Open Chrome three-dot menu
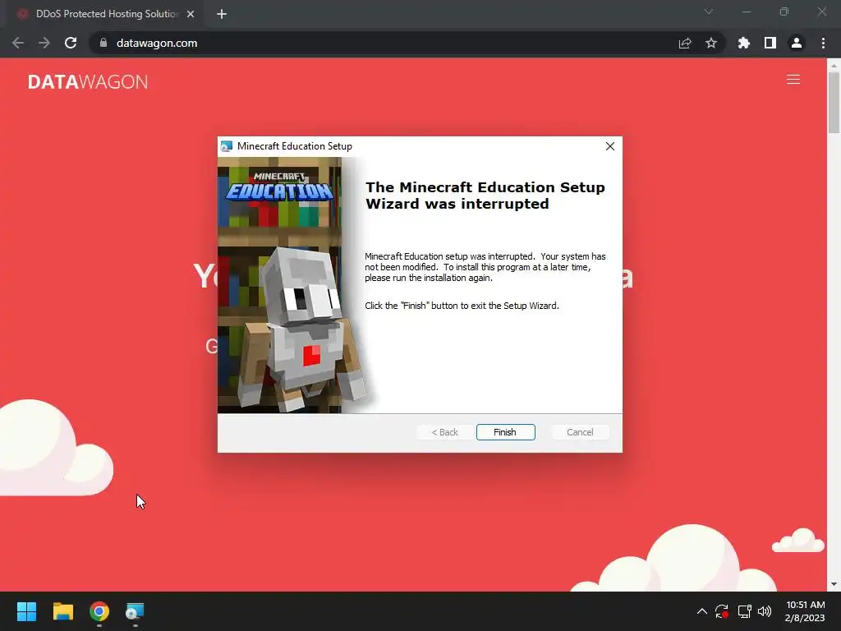The height and width of the screenshot is (631, 841). point(823,43)
